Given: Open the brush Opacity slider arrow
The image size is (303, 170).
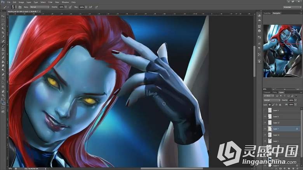Looking at the screenshot, I should tap(66, 7).
